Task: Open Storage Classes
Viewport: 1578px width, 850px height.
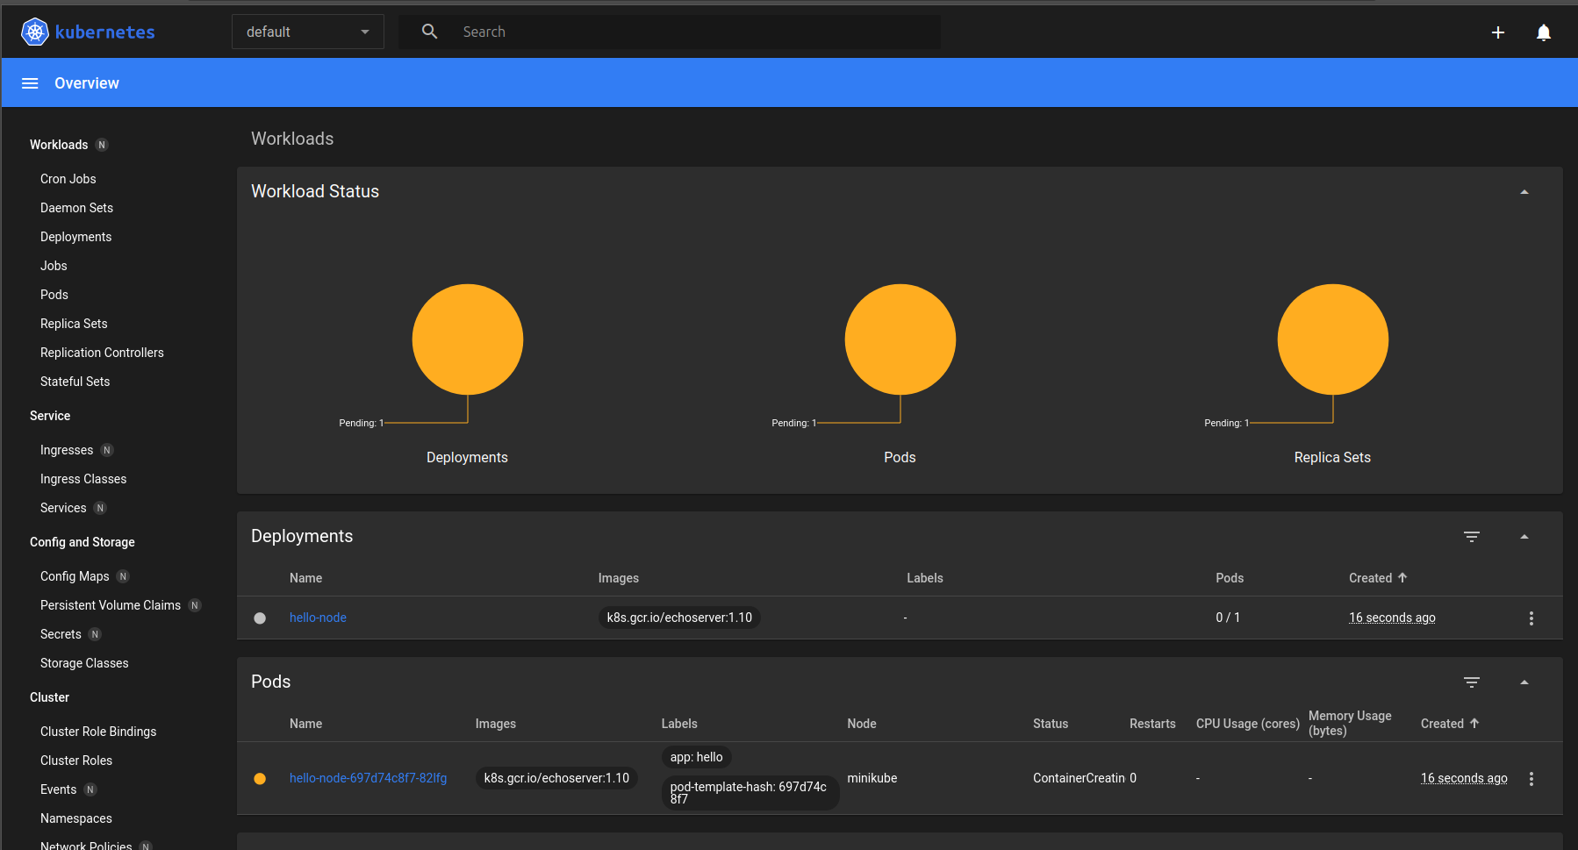Action: click(x=84, y=663)
